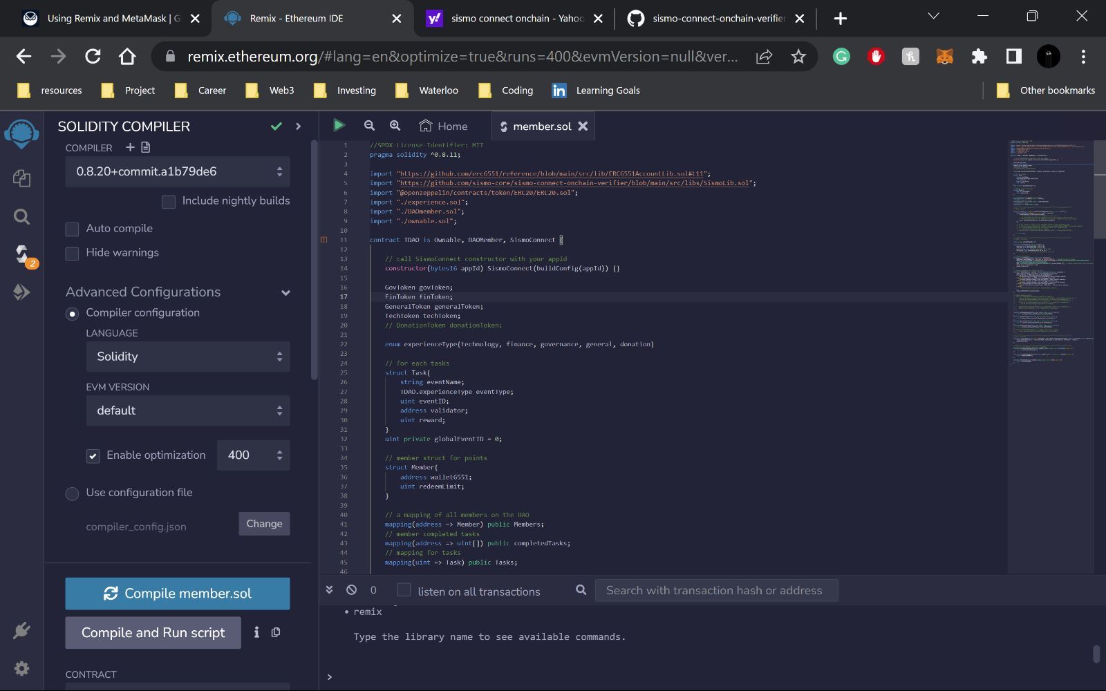Click the side panel vertical scrollbar

coord(314,259)
